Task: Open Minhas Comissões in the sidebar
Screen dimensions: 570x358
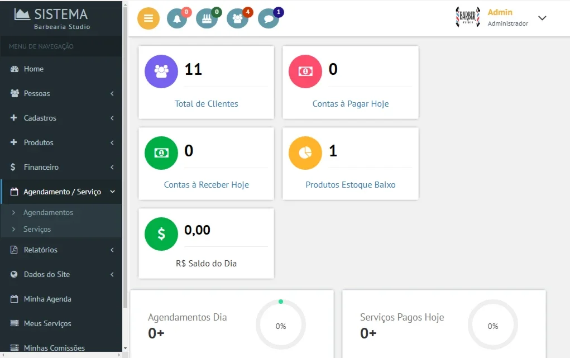Action: coord(61,348)
